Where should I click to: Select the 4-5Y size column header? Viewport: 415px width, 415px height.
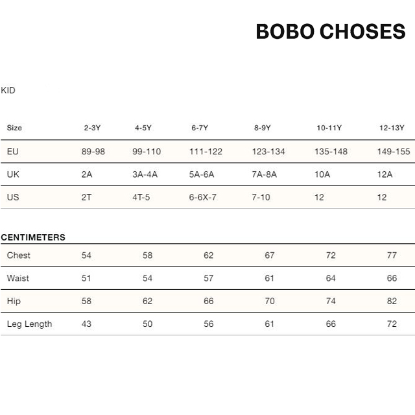tap(143, 128)
